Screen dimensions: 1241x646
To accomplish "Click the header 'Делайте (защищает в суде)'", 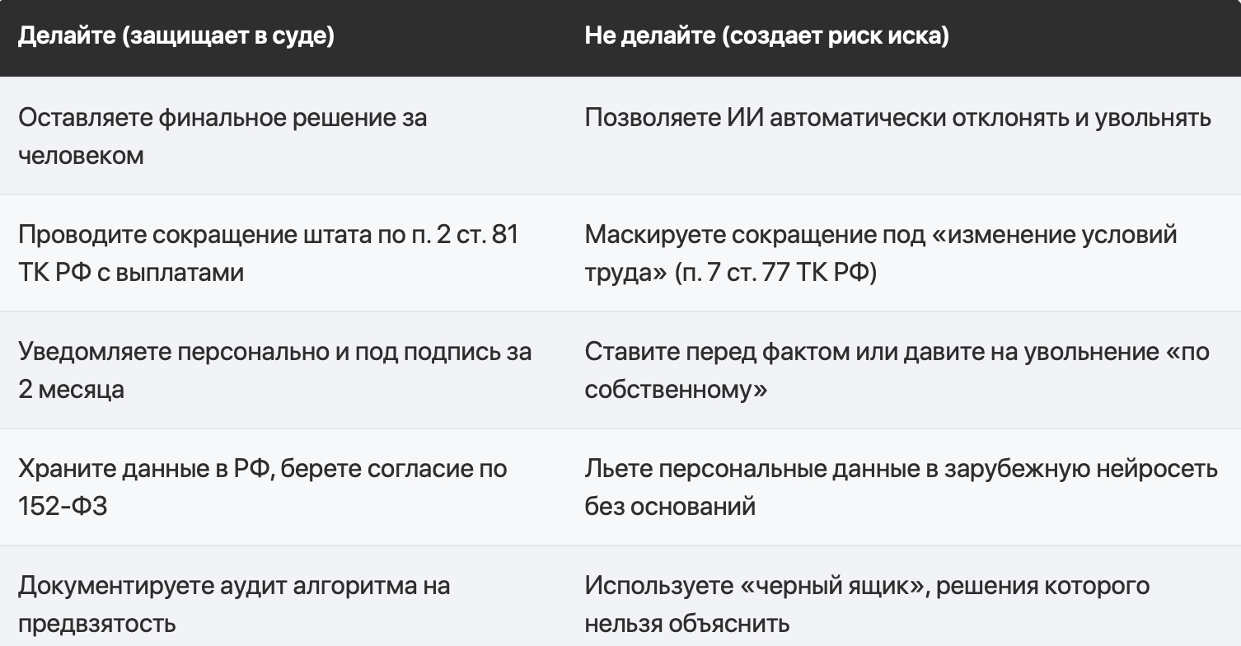I will [x=176, y=38].
